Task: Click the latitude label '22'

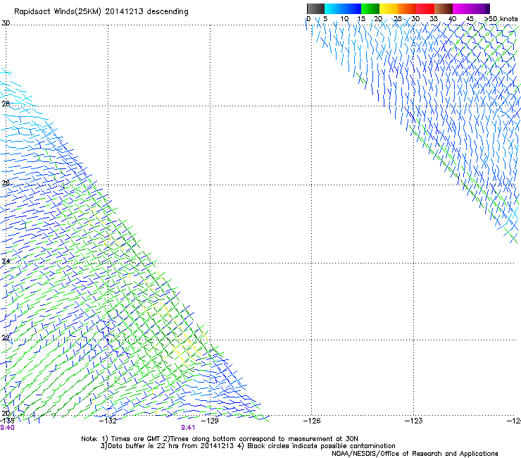Action: point(6,338)
